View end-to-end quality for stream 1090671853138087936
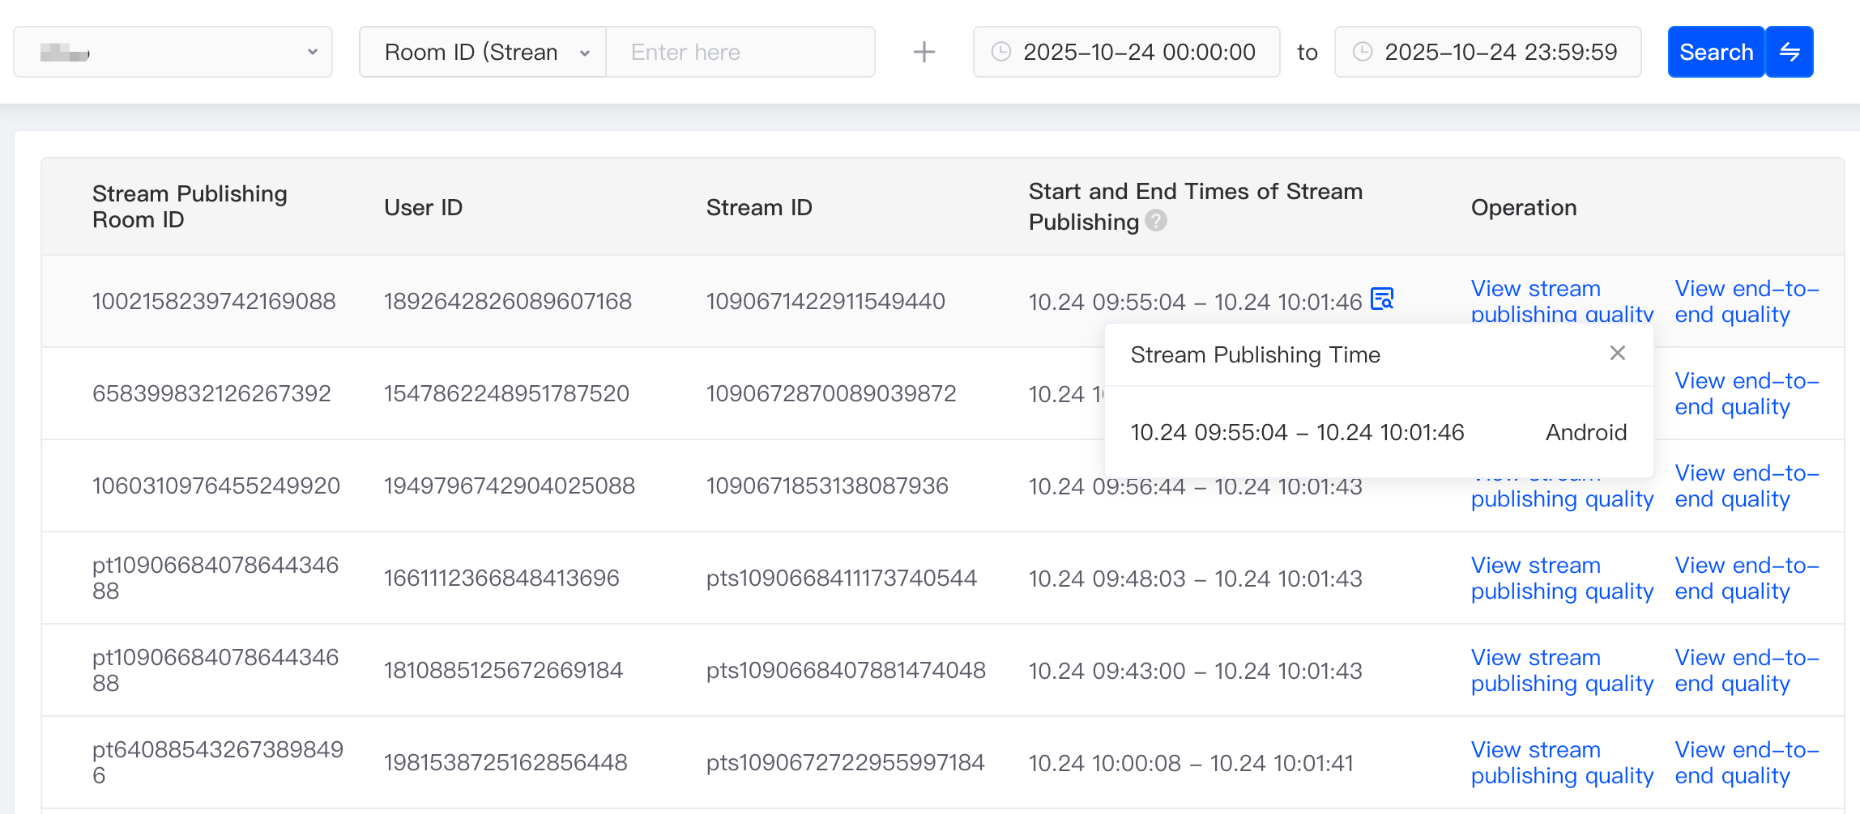The height and width of the screenshot is (814, 1860). 1746,485
